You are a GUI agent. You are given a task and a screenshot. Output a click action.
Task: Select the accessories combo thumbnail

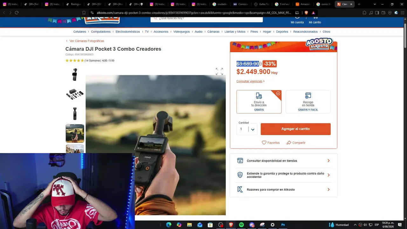pyautogui.click(x=75, y=94)
